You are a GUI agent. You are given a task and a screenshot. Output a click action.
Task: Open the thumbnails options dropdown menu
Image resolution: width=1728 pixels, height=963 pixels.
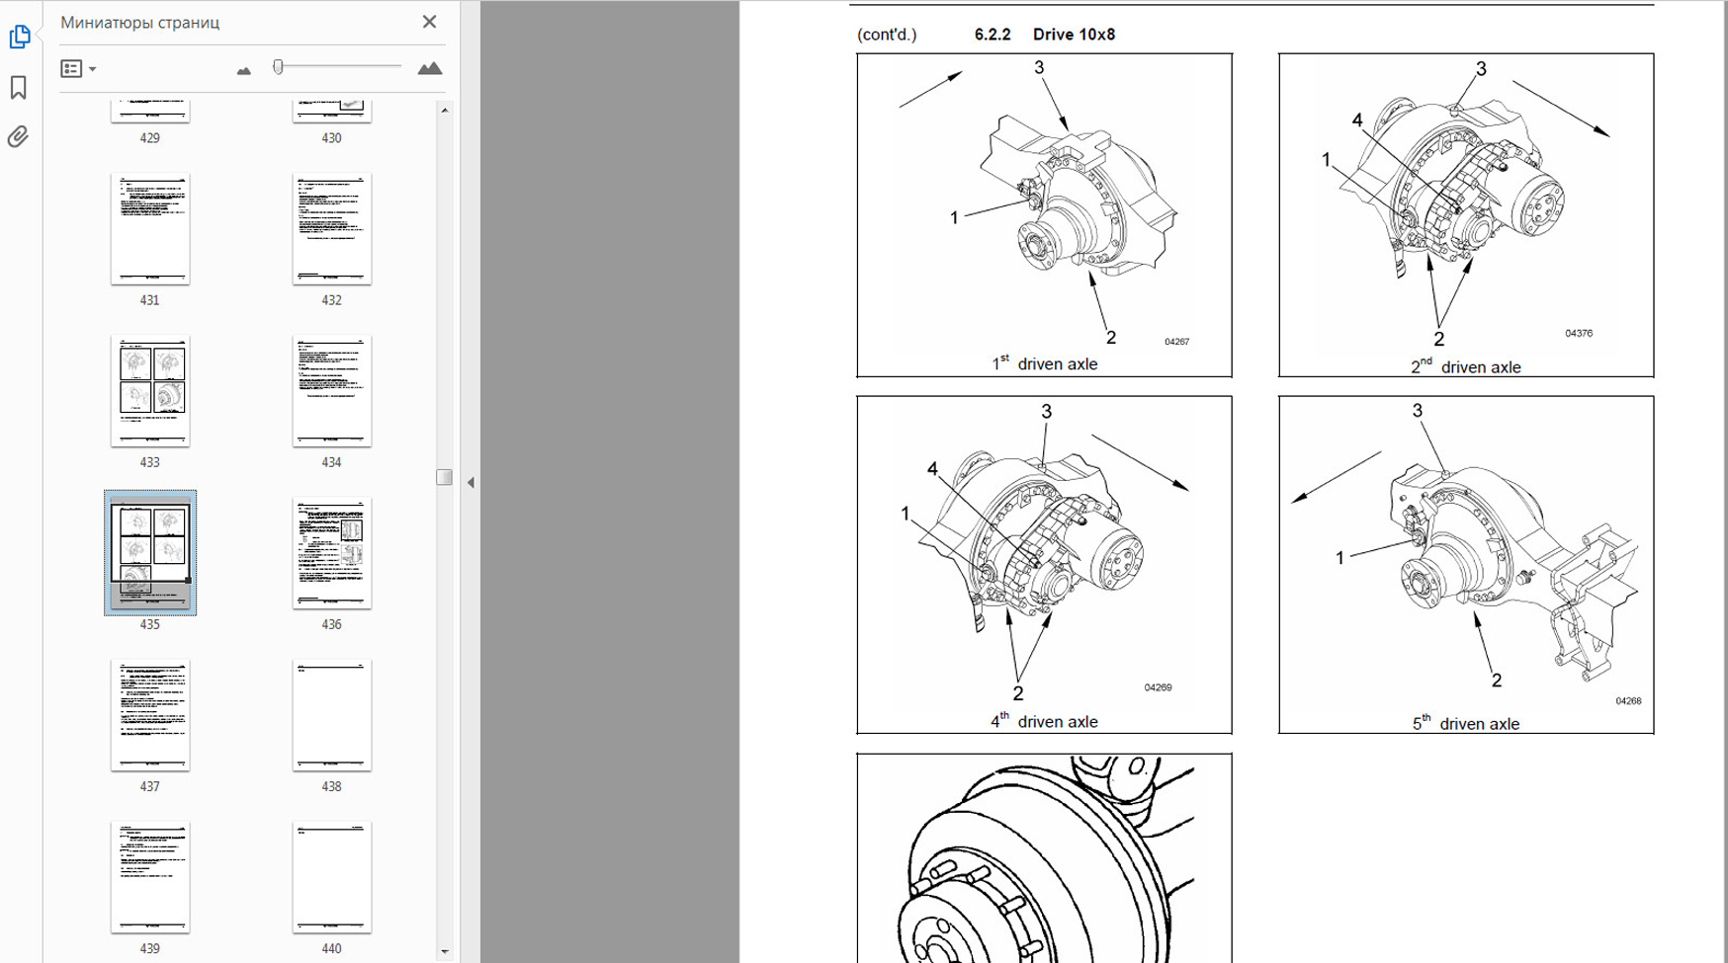click(78, 69)
